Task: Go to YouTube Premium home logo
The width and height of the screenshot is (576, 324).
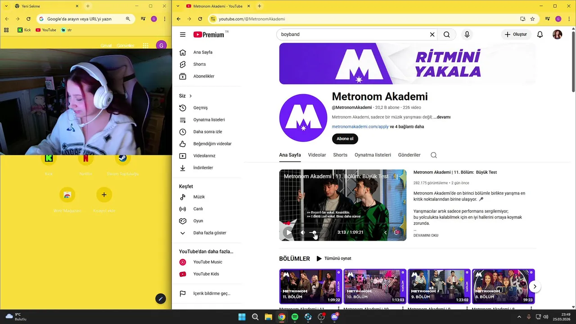Action: click(208, 35)
